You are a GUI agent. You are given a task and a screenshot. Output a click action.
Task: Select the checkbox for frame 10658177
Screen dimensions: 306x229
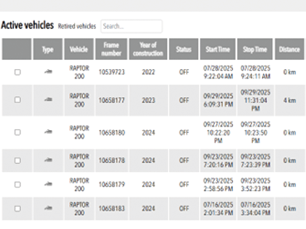tap(17, 100)
